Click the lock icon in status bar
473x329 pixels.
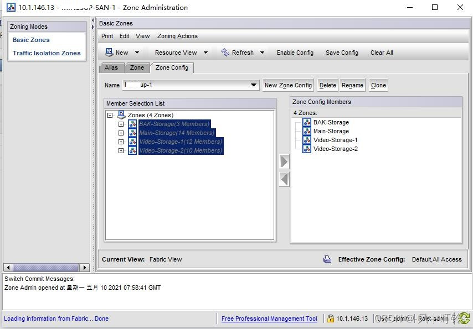(331, 318)
